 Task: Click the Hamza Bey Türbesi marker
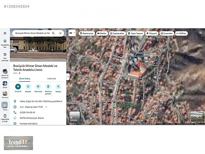[124, 41]
